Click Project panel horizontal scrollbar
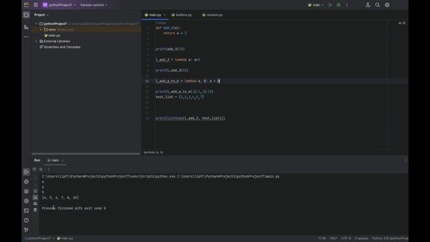This screenshot has height=242, width=430. tap(86, 154)
